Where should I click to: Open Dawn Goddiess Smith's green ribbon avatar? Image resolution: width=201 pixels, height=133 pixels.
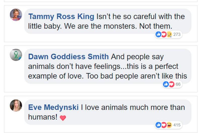[16, 55]
